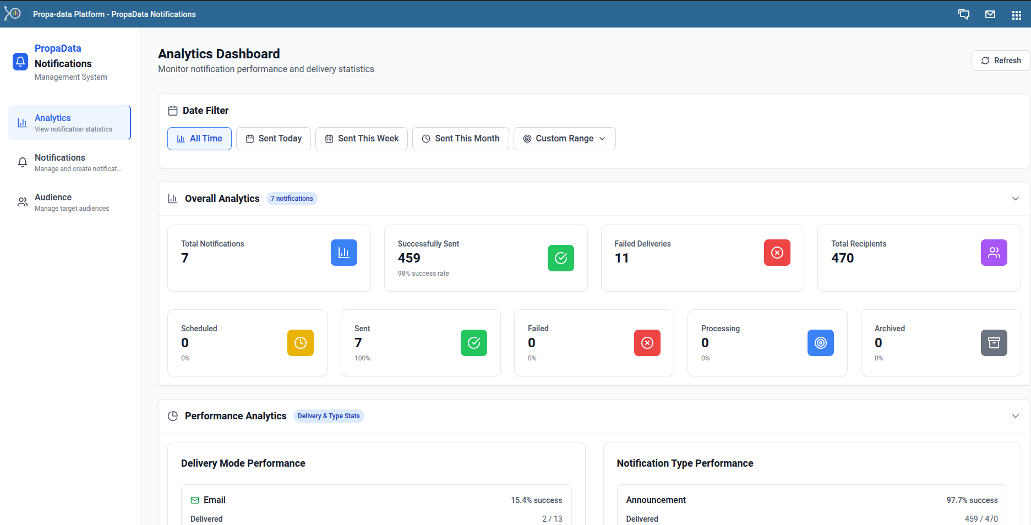Viewport: 1031px width, 525px height.
Task: Click the red Failed Deliveries icon
Action: pyautogui.click(x=777, y=253)
